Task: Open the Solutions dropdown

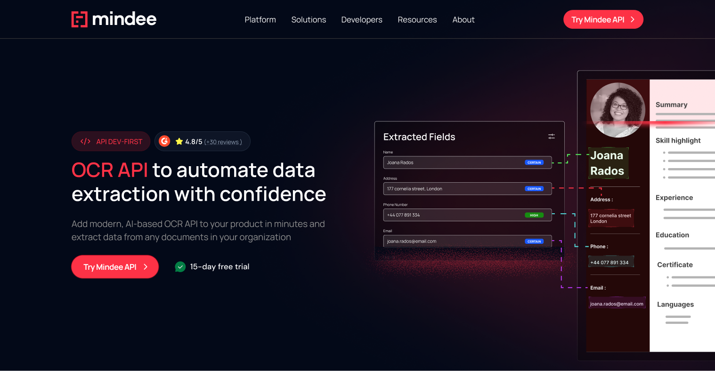Action: pyautogui.click(x=309, y=19)
